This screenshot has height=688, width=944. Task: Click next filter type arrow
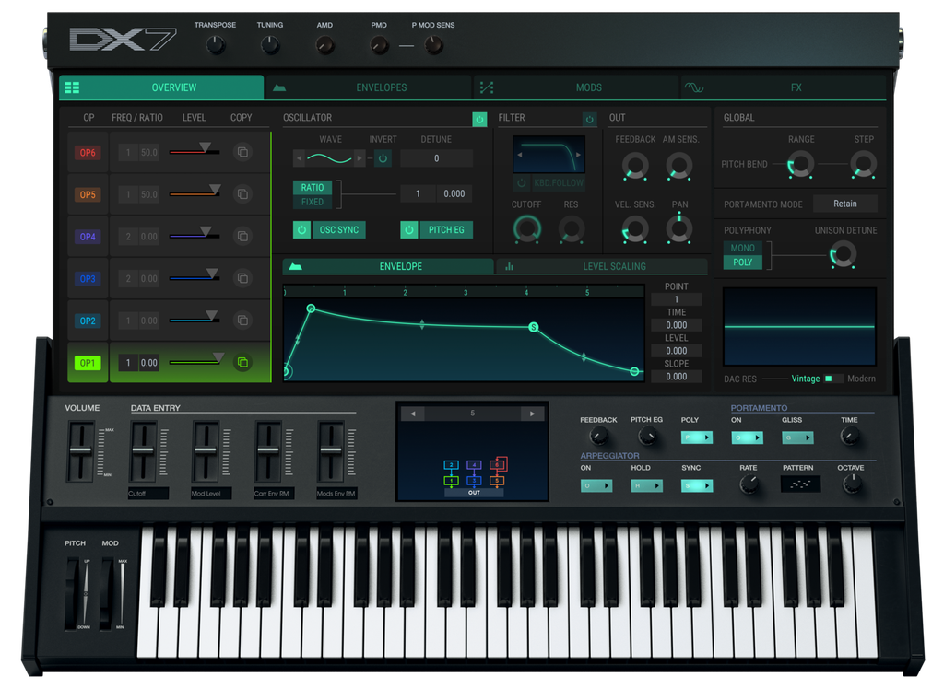(x=579, y=155)
